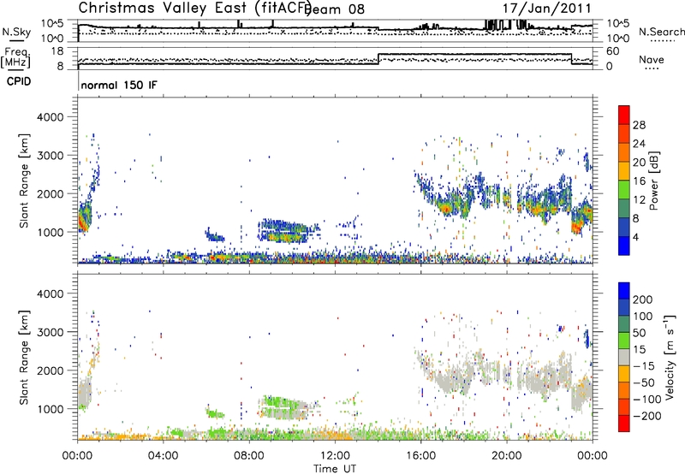Image resolution: width=685 pixels, height=474 pixels.
Task: Pick the red top segment of the Power color bar
Action: 624,115
